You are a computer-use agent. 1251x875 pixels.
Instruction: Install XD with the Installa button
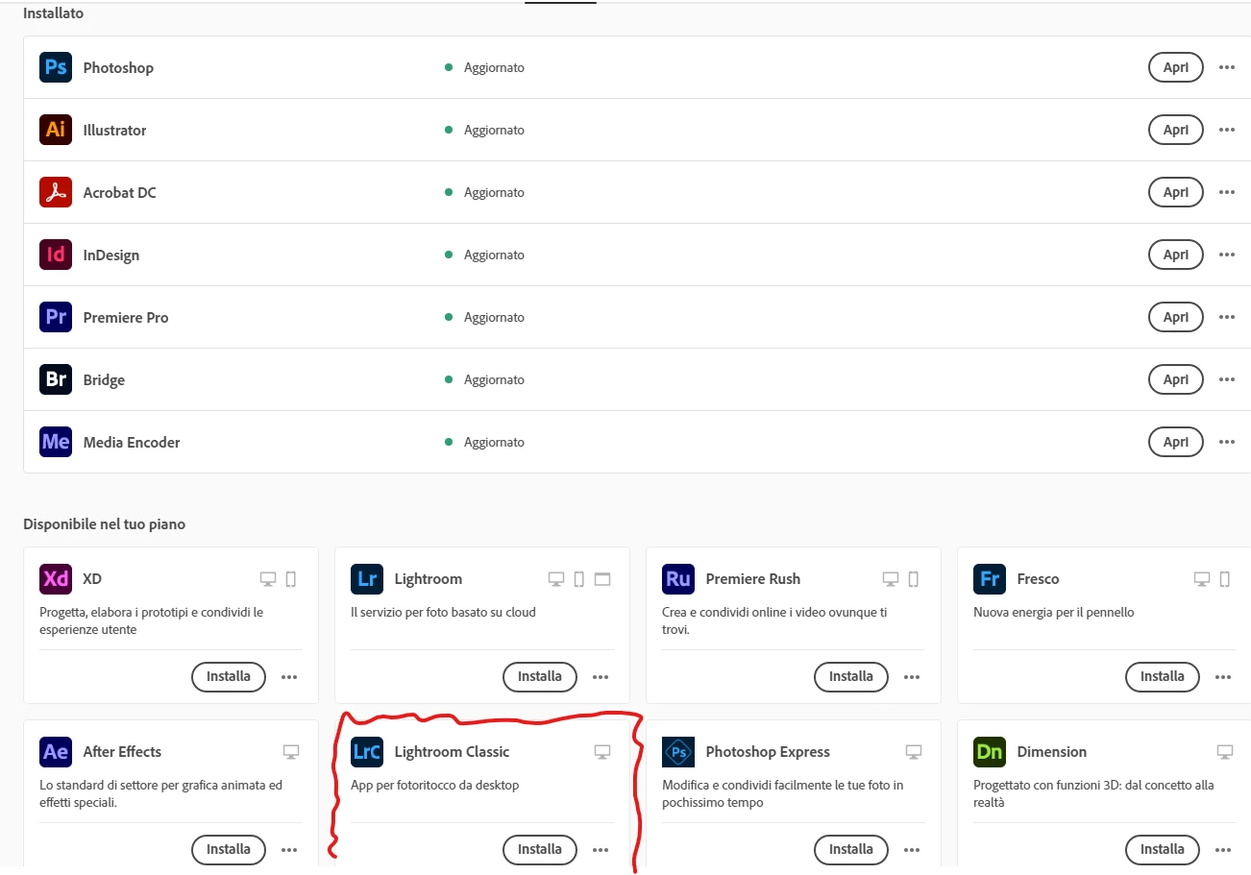(229, 676)
